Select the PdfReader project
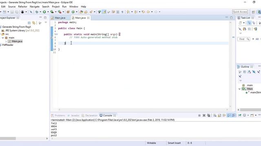The image size is (261, 146). pos(8,45)
